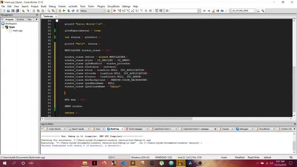Click the Paste toolbar icon
The image size is (297, 167).
[43, 11]
